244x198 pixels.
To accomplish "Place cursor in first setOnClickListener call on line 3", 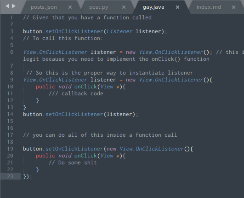I will point(74,31).
